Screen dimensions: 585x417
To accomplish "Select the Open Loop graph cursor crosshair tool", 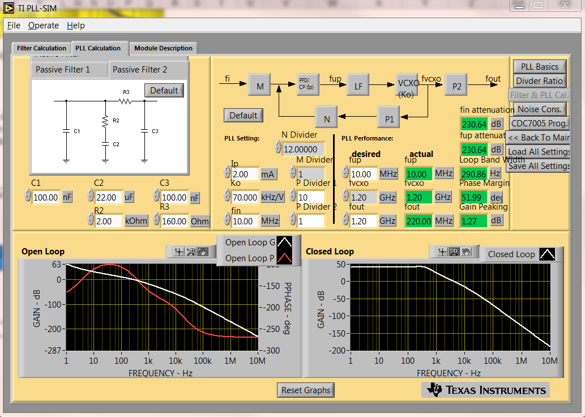I will click(180, 252).
